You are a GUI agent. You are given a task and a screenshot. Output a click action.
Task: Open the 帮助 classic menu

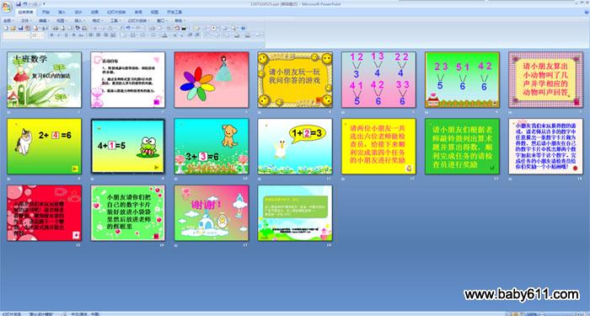(x=179, y=21)
